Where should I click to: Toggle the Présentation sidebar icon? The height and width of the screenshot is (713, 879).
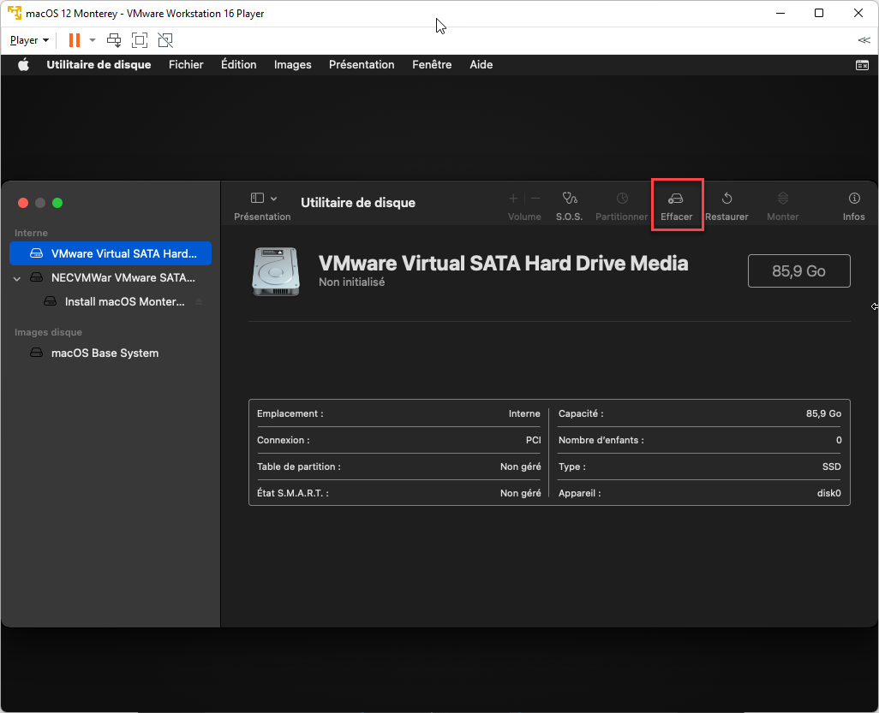(257, 199)
